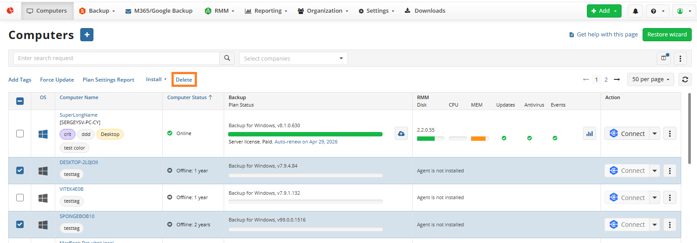
Task: Open the notifications bell
Action: pos(635,11)
